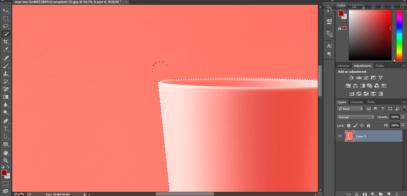Open the blend mode dropdown
The height and width of the screenshot is (196, 407).
pos(355,117)
